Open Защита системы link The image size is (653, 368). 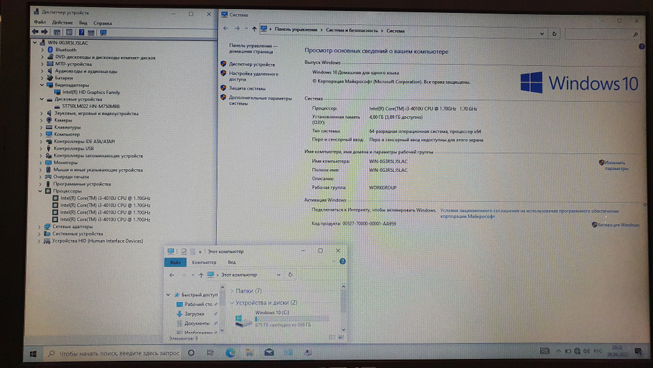pyautogui.click(x=247, y=88)
